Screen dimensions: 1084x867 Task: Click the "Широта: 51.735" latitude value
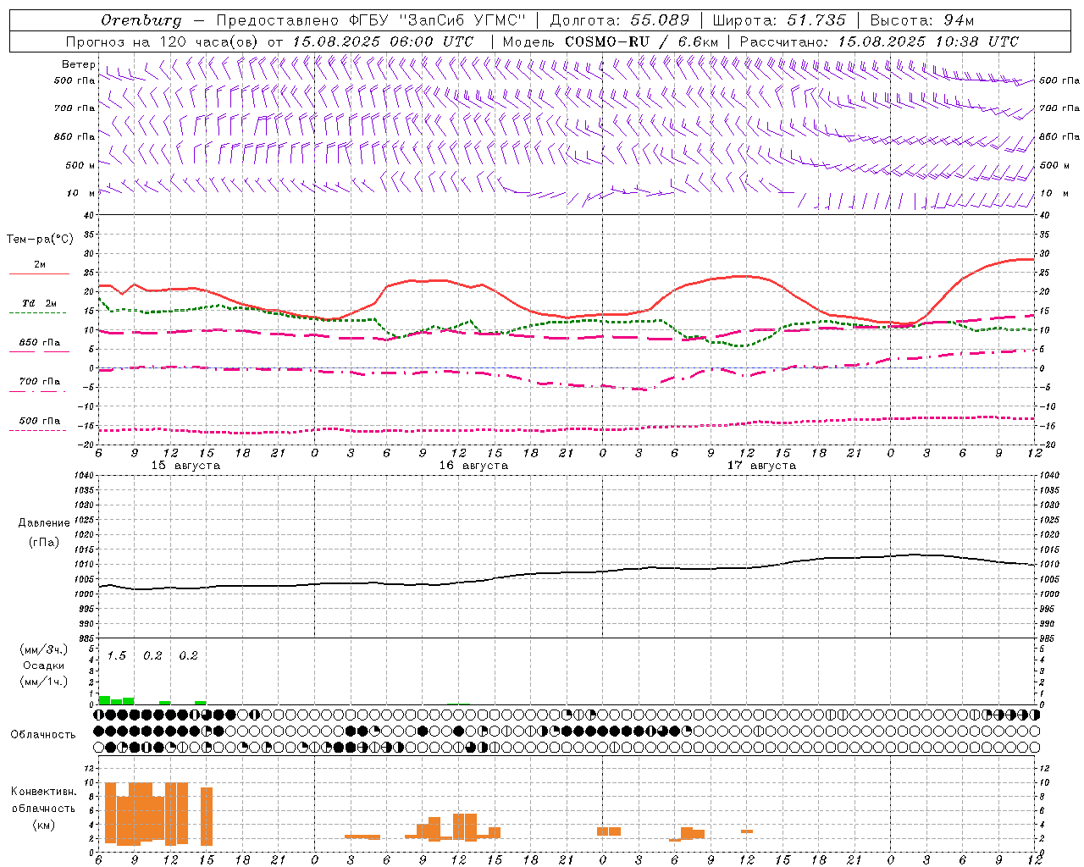[779, 20]
